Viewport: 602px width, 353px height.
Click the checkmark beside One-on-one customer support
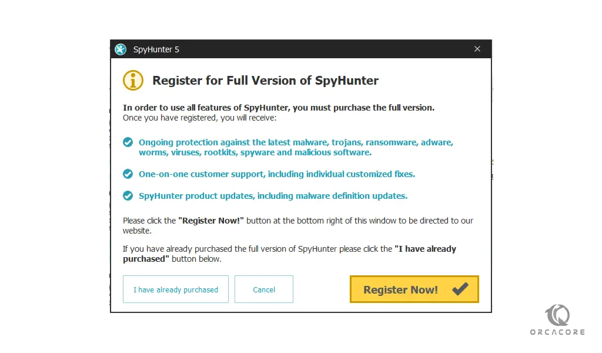(128, 174)
